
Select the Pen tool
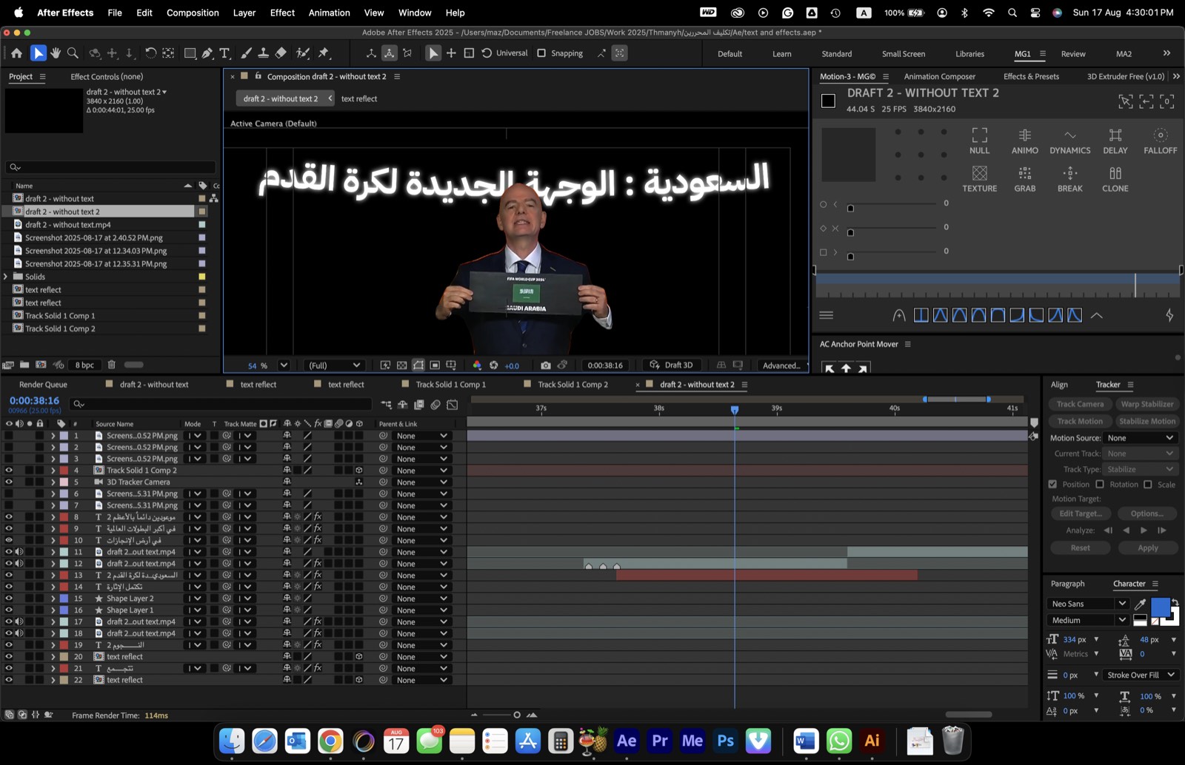207,53
